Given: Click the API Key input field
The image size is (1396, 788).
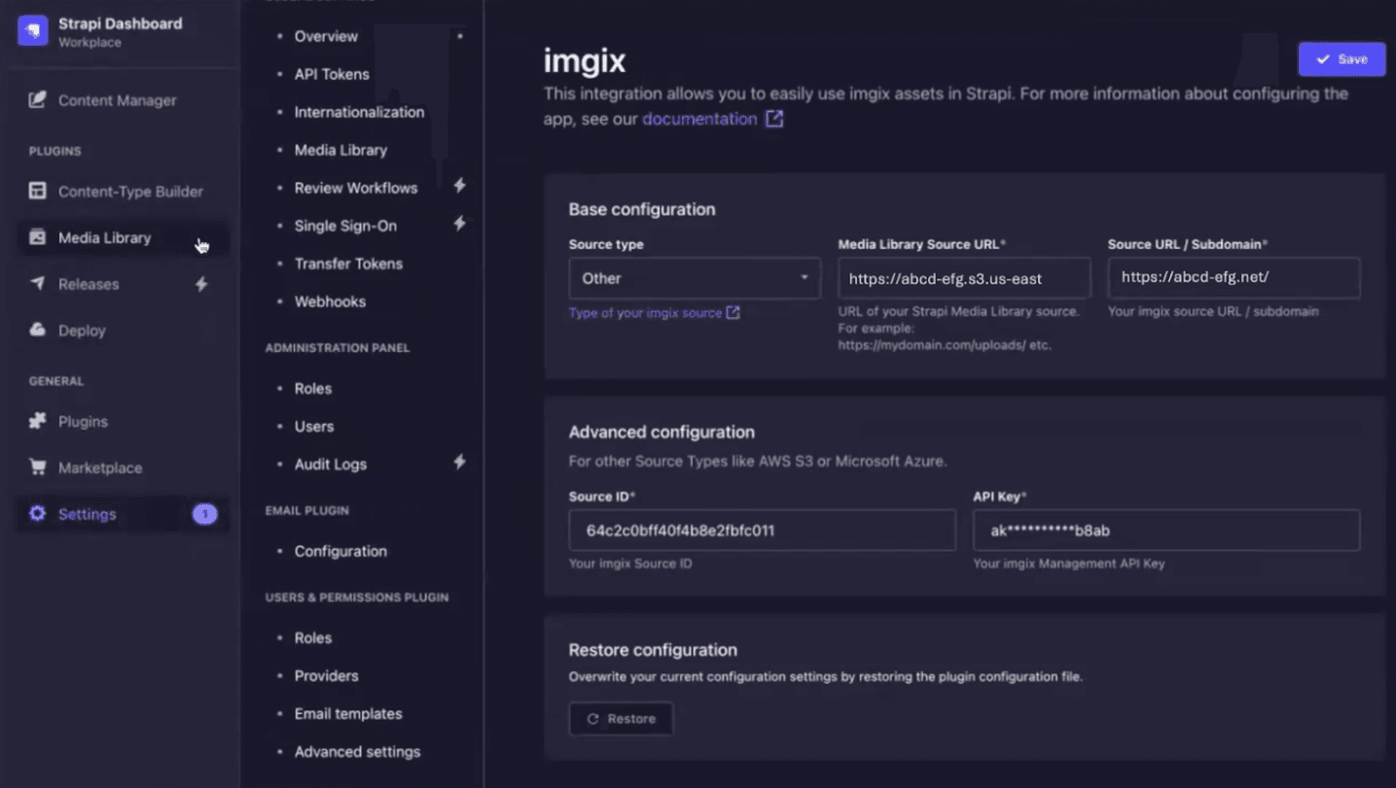Looking at the screenshot, I should pos(1166,530).
